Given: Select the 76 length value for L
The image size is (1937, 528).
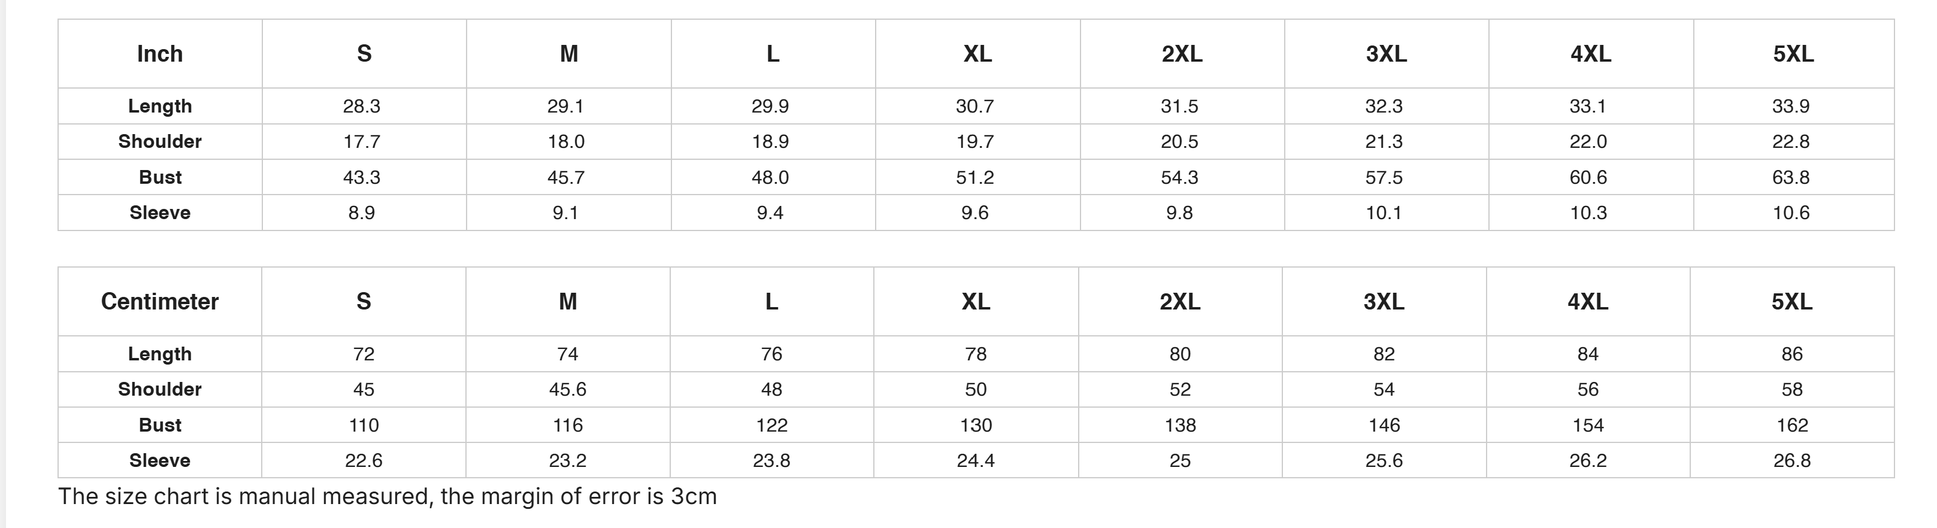Looking at the screenshot, I should (771, 354).
